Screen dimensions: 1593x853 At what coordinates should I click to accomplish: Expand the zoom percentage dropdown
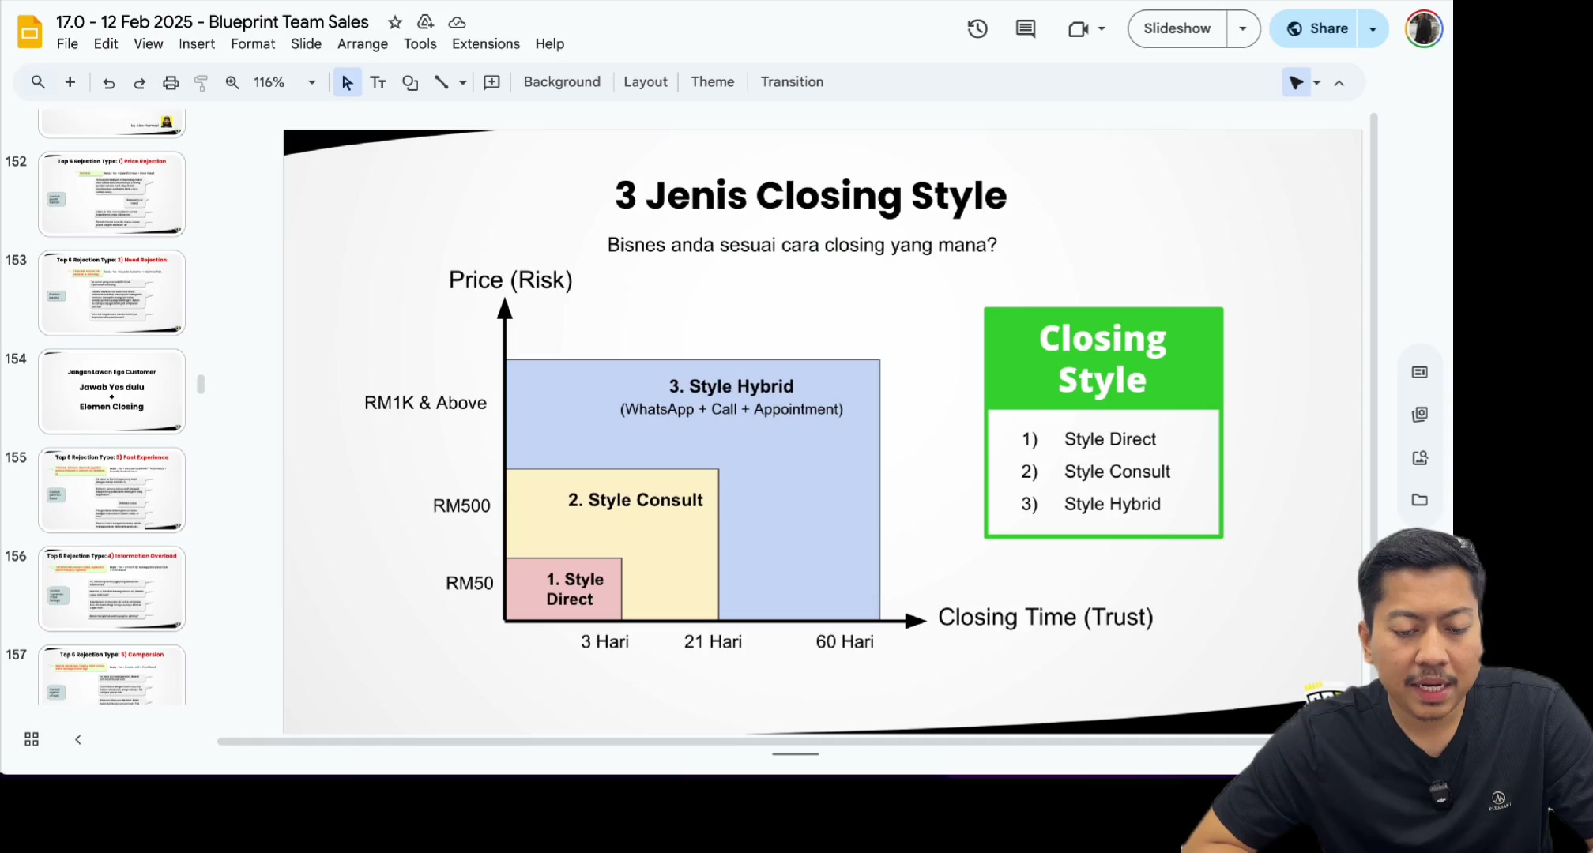pos(311,82)
